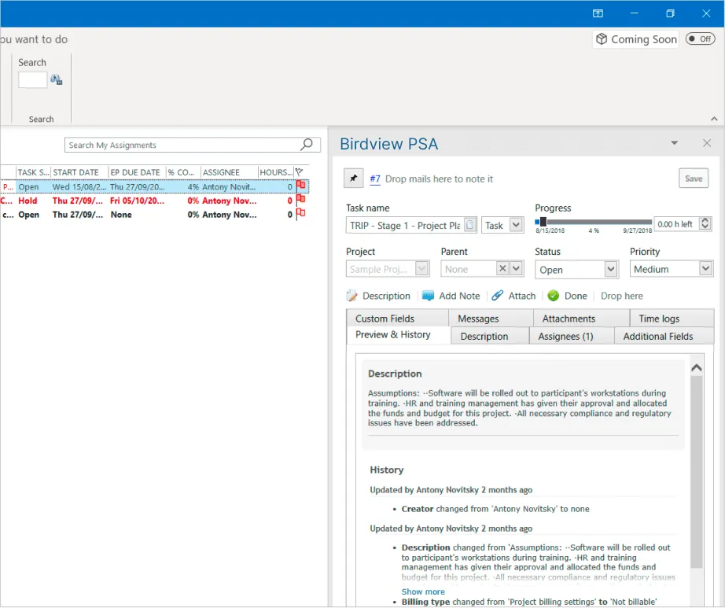Click the Progress slider handle
The image size is (725, 608).
pyautogui.click(x=543, y=222)
